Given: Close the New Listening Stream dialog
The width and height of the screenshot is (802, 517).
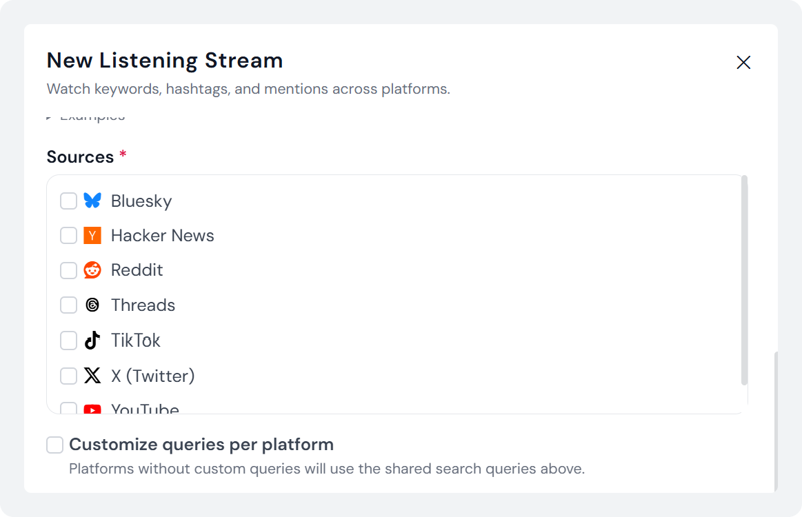Looking at the screenshot, I should click(x=743, y=63).
